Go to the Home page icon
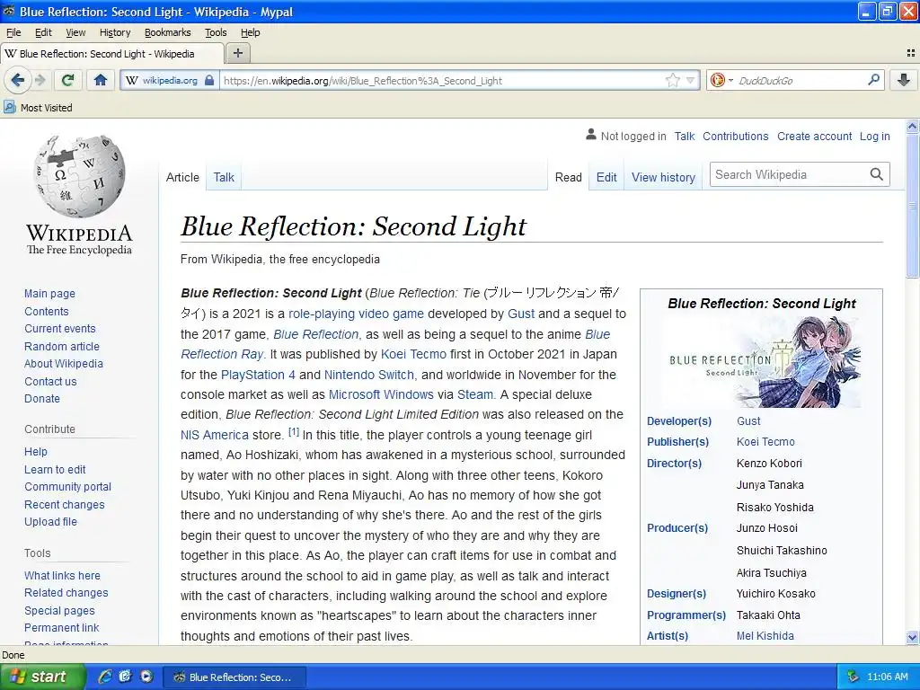 point(101,80)
